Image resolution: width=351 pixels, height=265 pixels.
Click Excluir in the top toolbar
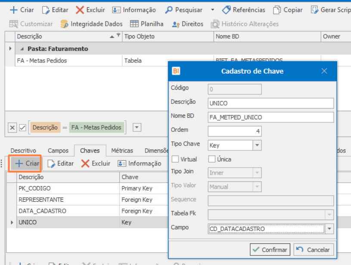click(90, 10)
